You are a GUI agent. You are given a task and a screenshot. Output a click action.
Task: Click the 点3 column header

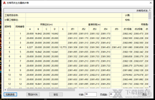pos(94,29)
